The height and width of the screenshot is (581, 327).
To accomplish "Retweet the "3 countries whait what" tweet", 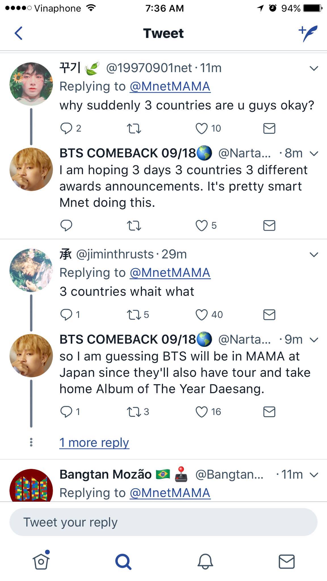I will click(134, 315).
